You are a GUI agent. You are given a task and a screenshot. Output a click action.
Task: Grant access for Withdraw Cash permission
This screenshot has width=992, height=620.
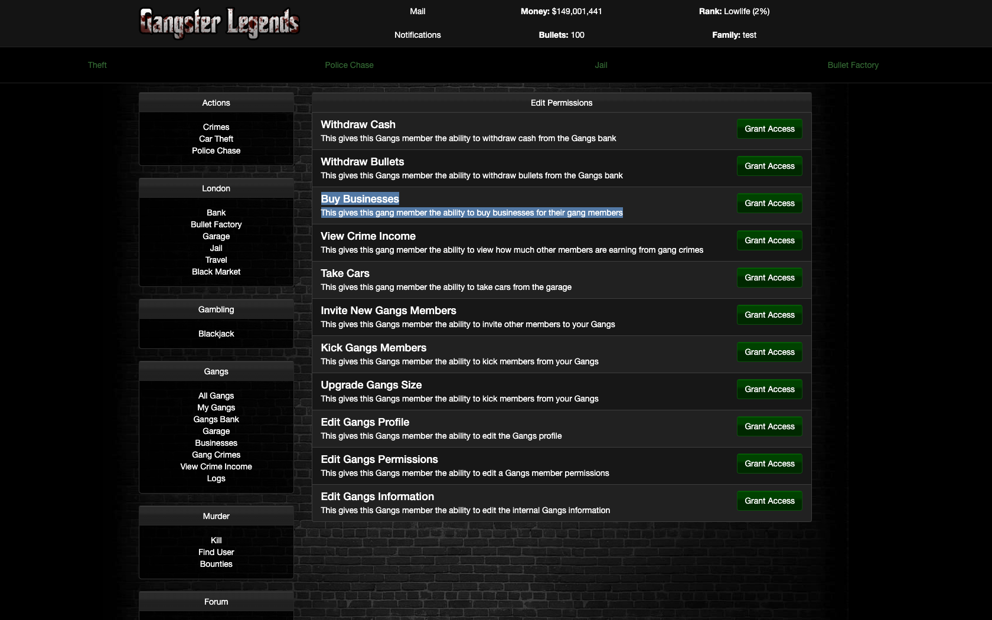pyautogui.click(x=769, y=129)
